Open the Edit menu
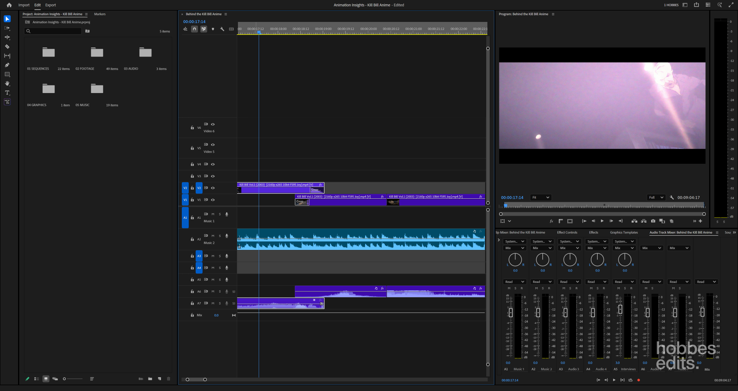The width and height of the screenshot is (738, 391). pyautogui.click(x=37, y=5)
